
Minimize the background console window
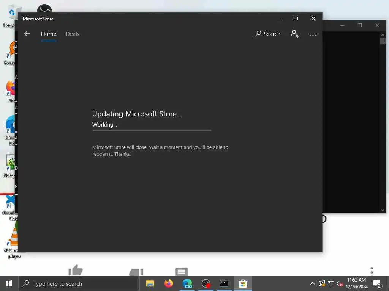(x=343, y=25)
